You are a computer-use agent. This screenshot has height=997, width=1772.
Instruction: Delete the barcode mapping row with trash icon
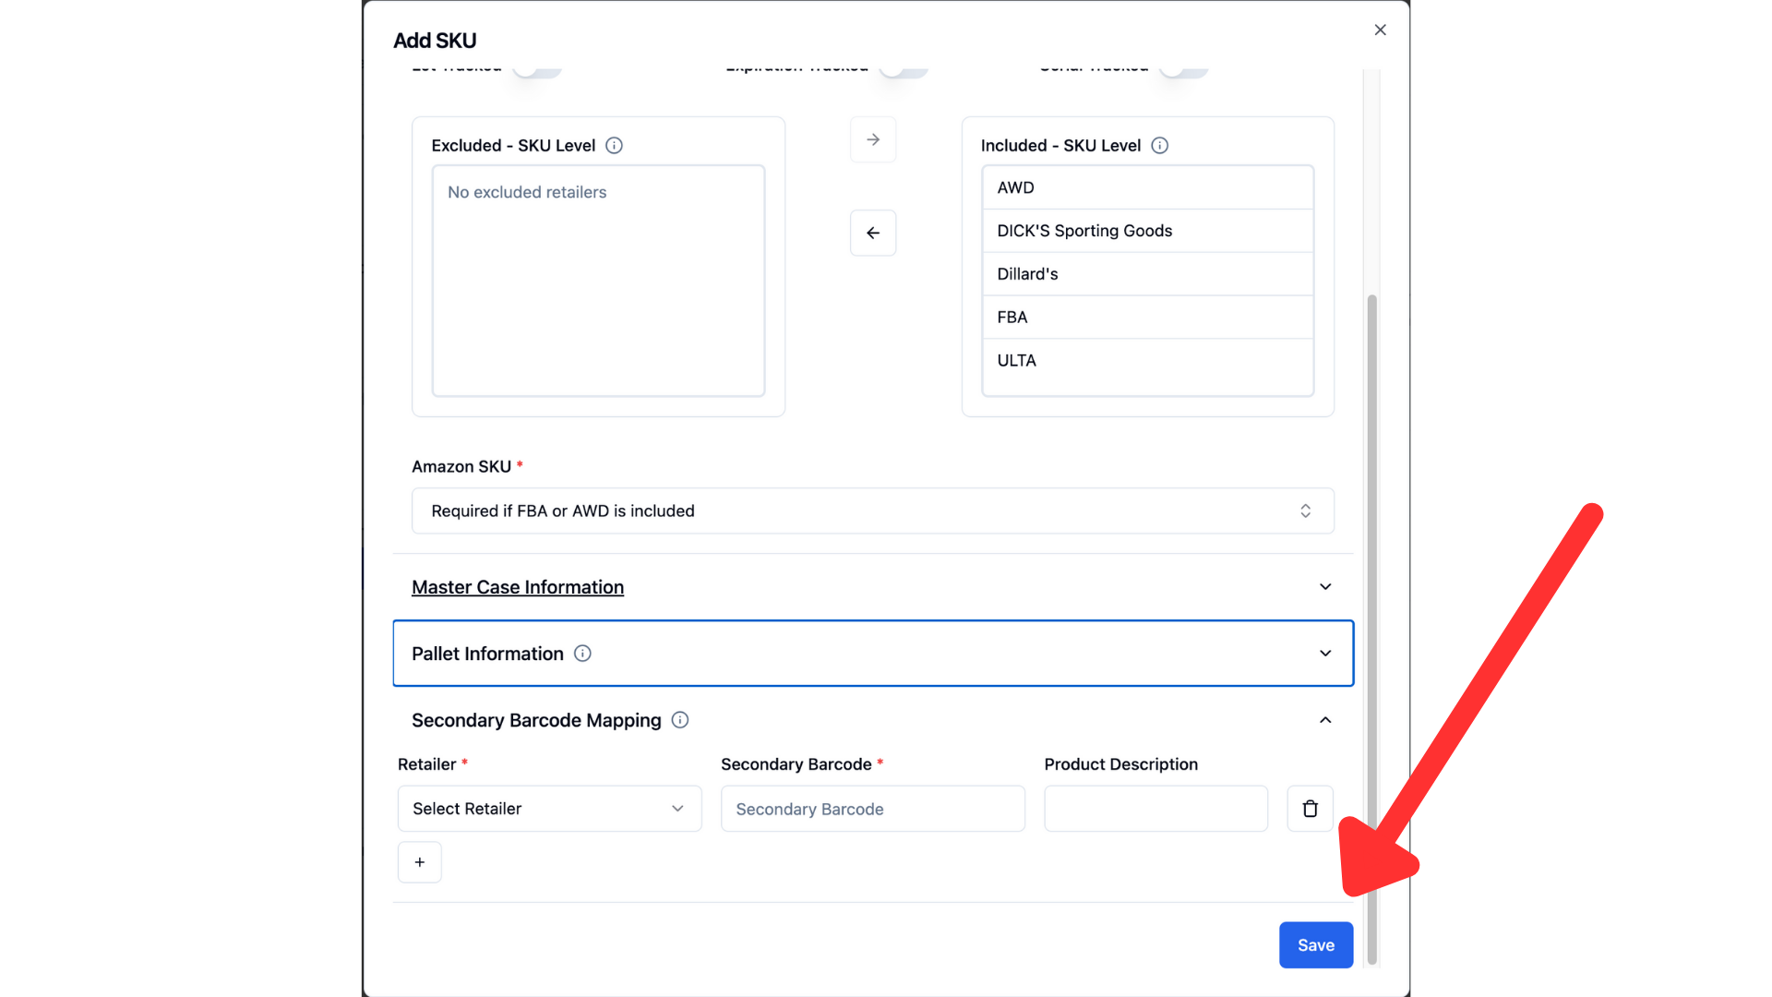pyautogui.click(x=1310, y=809)
